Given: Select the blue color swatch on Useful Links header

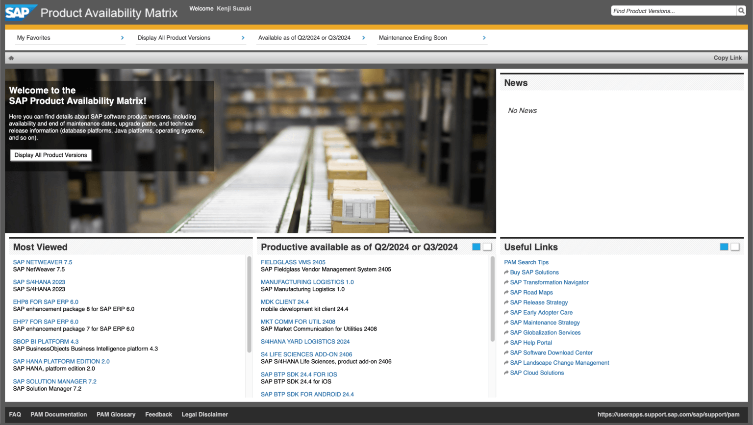Looking at the screenshot, I should click(x=724, y=247).
